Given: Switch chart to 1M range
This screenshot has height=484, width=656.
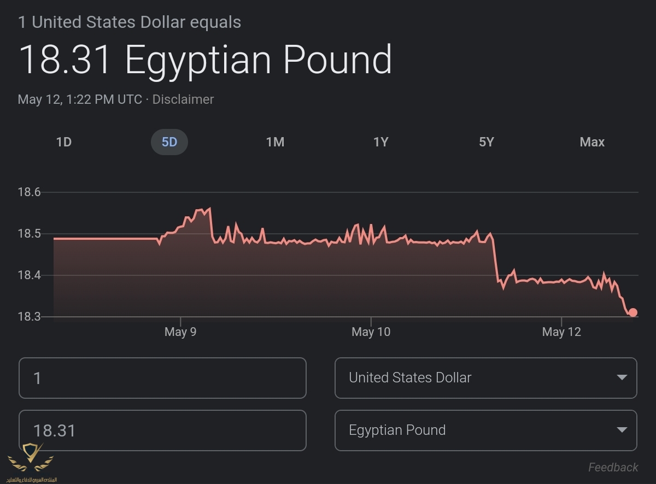Looking at the screenshot, I should (x=275, y=142).
